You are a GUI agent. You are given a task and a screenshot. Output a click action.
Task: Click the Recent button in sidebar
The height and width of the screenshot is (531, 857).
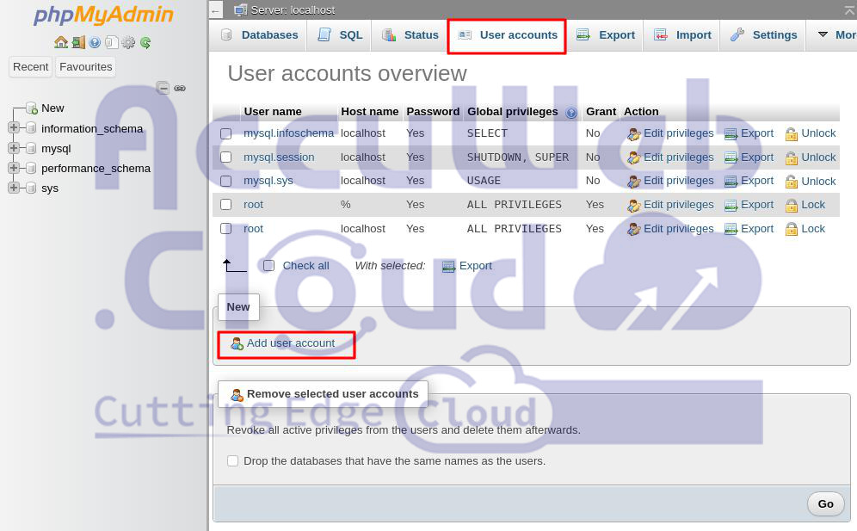[x=31, y=67]
